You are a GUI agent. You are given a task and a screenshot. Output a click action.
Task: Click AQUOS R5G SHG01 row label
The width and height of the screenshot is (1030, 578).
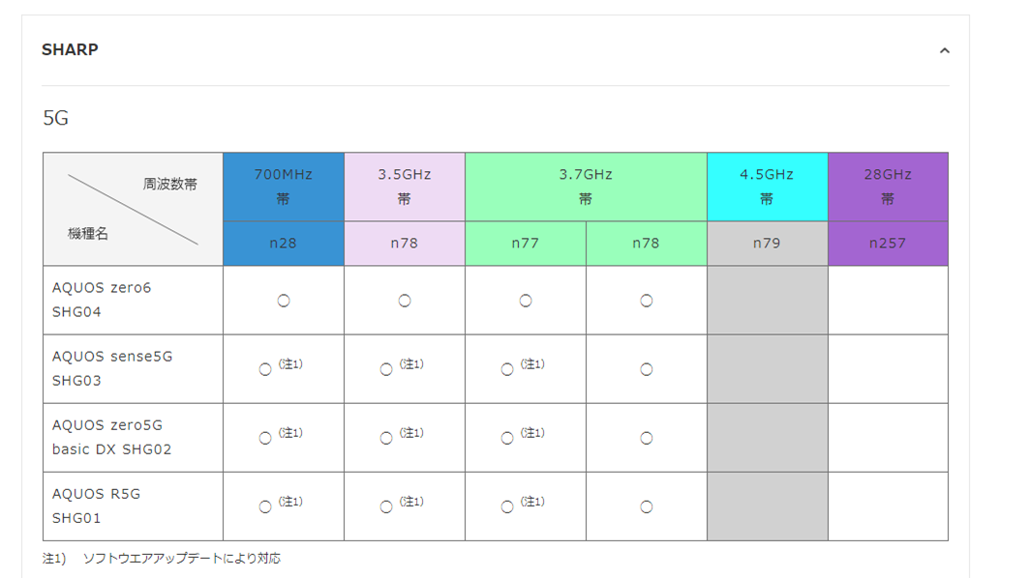(97, 506)
